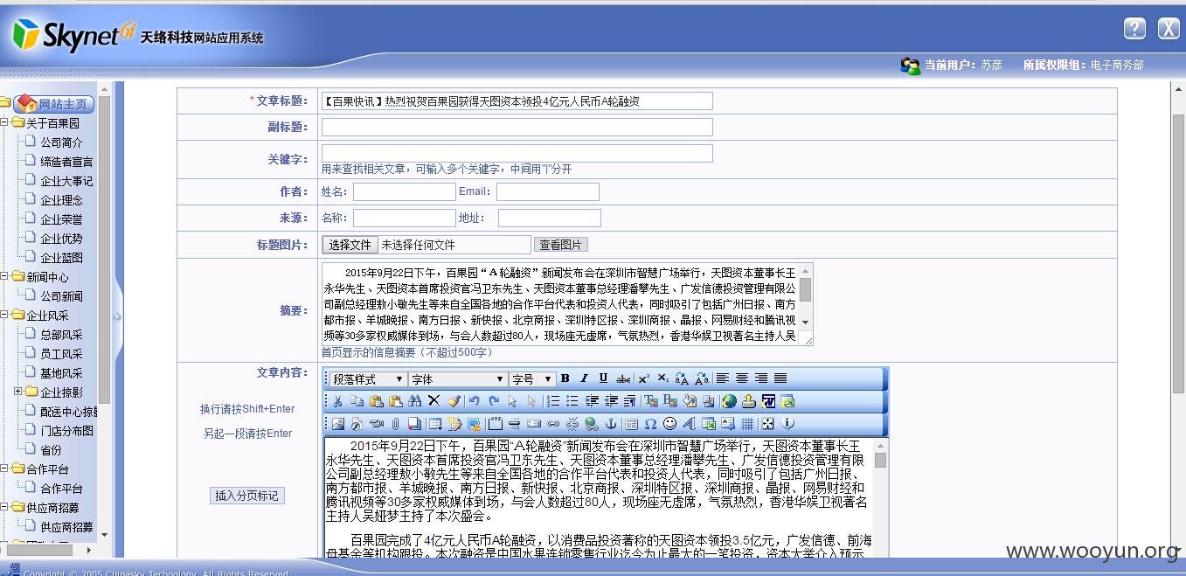This screenshot has height=576, width=1186.
Task: Open 缔造者宣言 in sidebar tree
Action: coord(66,162)
